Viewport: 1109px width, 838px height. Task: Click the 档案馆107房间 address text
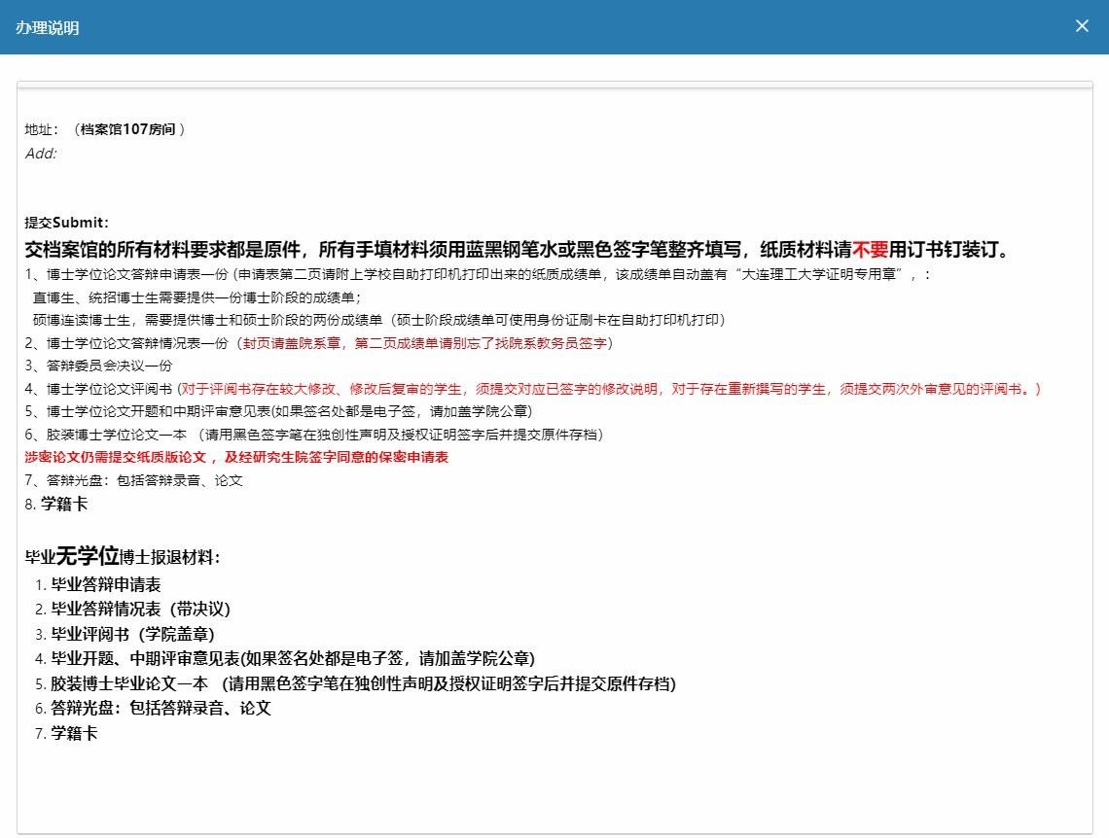tap(132, 128)
